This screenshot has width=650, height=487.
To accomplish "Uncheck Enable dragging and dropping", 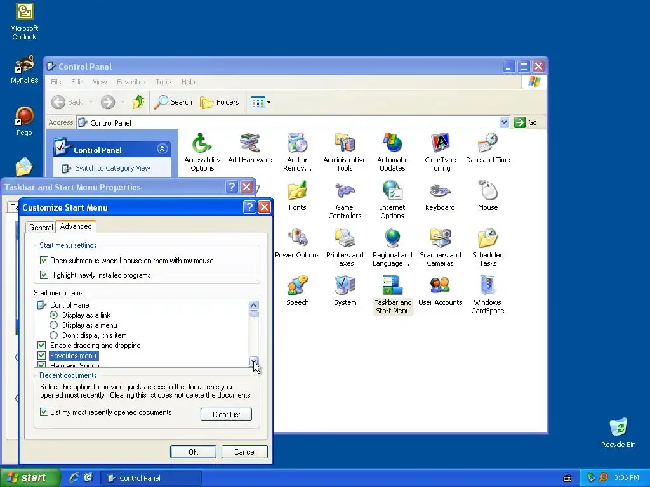I will (x=41, y=346).
